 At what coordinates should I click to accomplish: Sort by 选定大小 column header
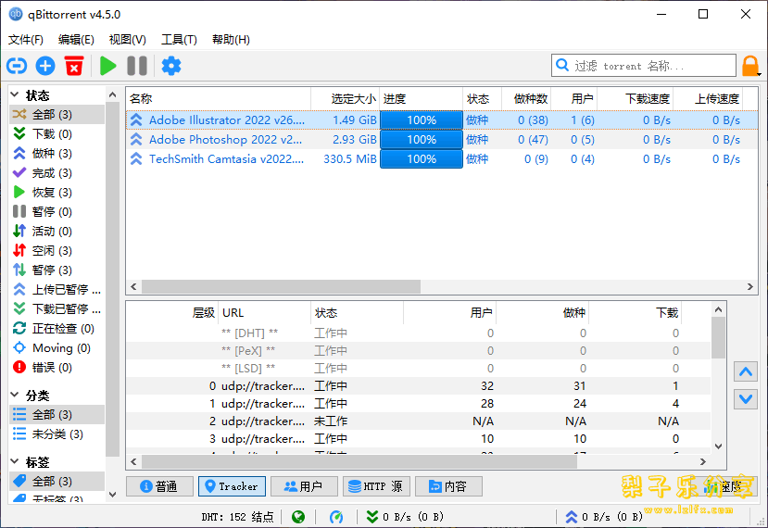pyautogui.click(x=346, y=99)
